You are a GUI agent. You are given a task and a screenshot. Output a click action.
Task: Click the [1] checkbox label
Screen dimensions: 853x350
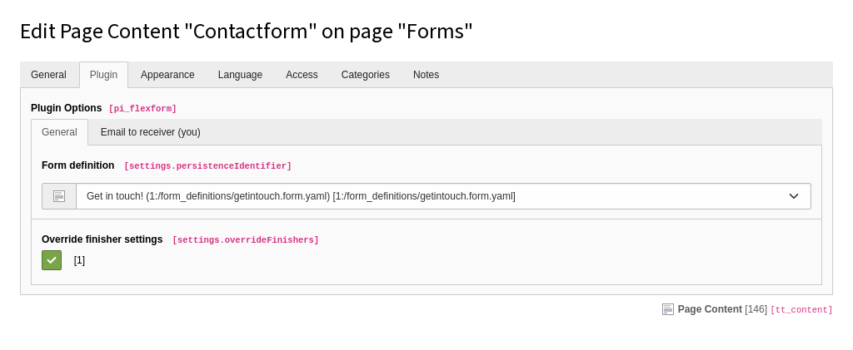tap(79, 260)
